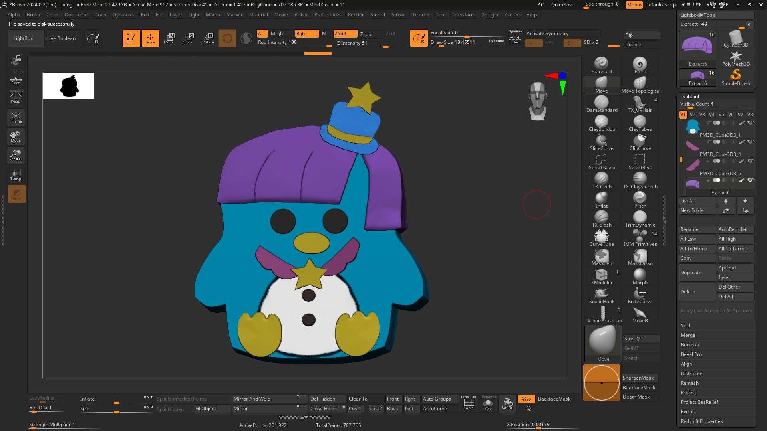This screenshot has width=767, height=431.
Task: Activate the Move gizmo icon in toolbar
Action: [x=169, y=38]
